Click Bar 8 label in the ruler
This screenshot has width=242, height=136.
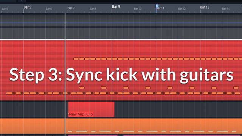click(x=93, y=9)
